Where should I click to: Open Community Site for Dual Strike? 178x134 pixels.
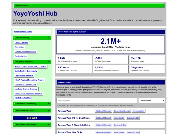pyautogui.click(x=133, y=132)
